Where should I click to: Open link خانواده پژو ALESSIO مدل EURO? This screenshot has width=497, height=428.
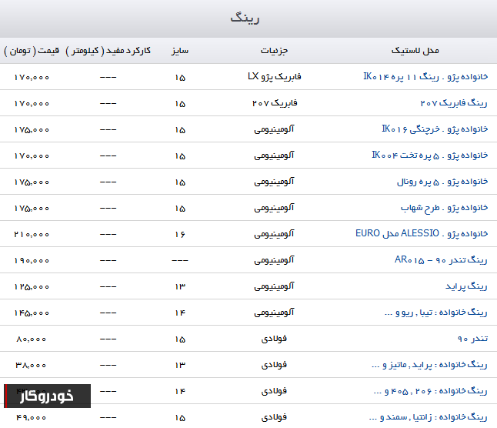[x=422, y=234]
